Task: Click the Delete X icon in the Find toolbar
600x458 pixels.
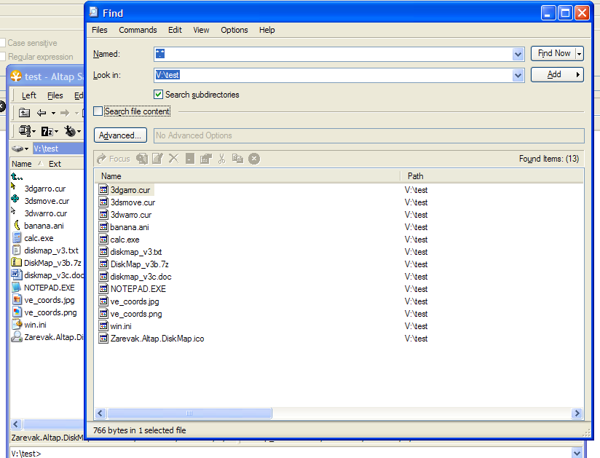Action: [174, 159]
